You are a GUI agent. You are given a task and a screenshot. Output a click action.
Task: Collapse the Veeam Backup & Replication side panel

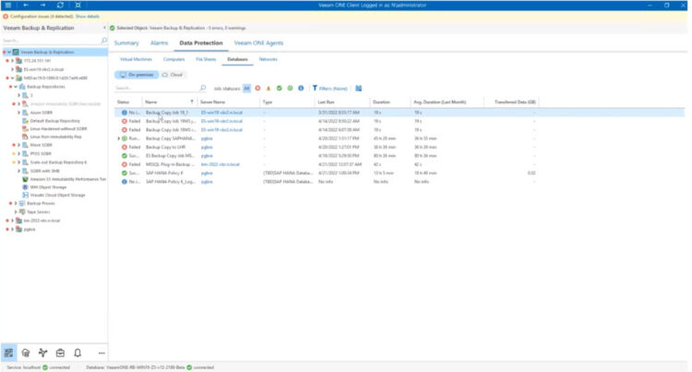pyautogui.click(x=104, y=28)
